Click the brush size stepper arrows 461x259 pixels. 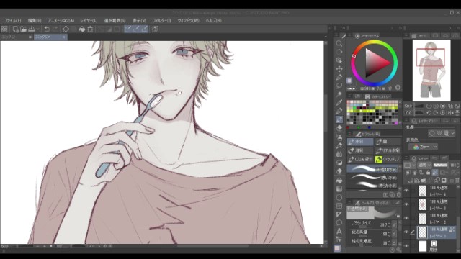tap(389, 225)
